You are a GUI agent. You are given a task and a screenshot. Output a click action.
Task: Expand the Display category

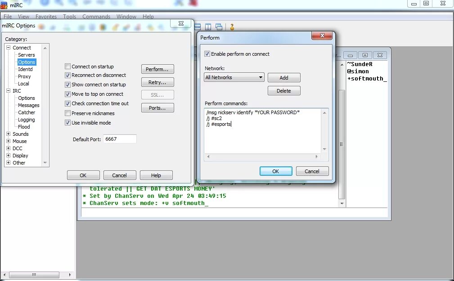[x=9, y=156]
